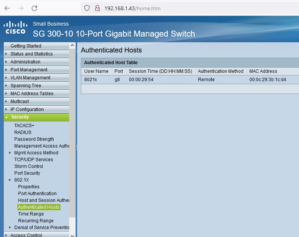
Task: Click the shield tracking protection icon
Action: tap(87, 8)
